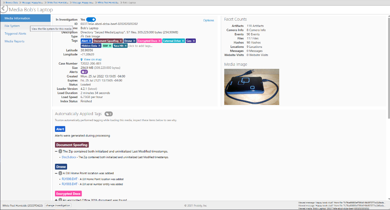Remove the Alert tag with its x
This screenshot has height=210, width=390.
tap(90, 41)
